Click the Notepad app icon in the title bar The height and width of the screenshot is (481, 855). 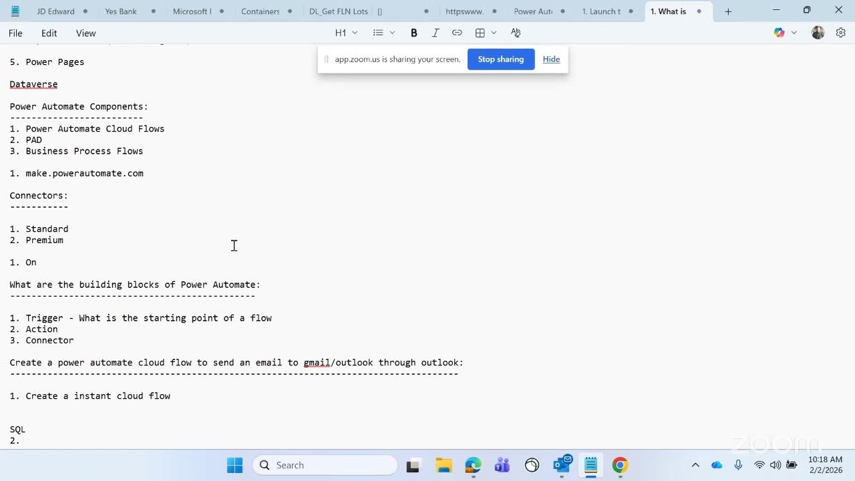[15, 11]
